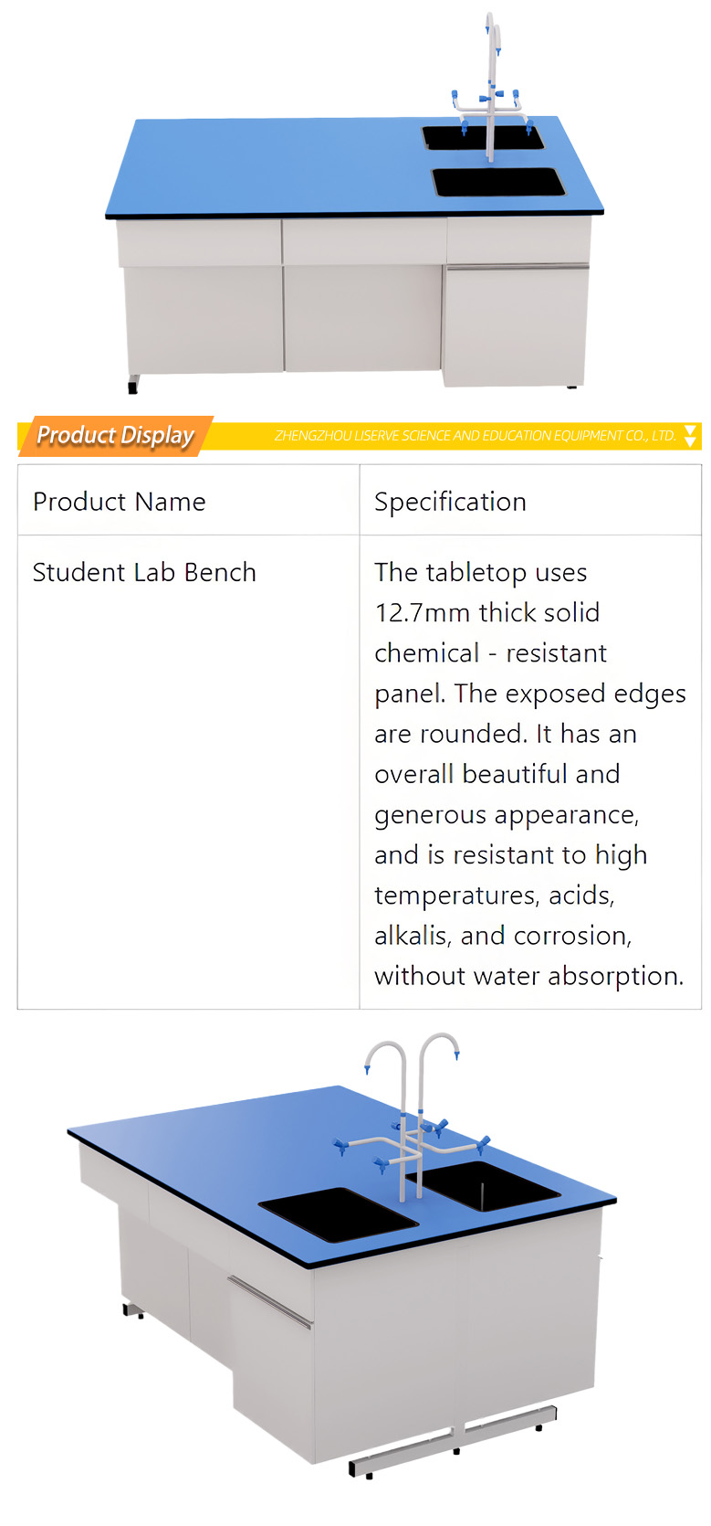The image size is (711, 1526).
Task: Click the right cabinet door with handle, top image
Action: pyautogui.click(x=516, y=324)
